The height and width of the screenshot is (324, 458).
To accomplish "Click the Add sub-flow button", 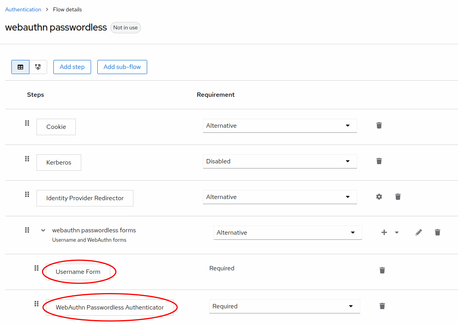I will pos(122,67).
